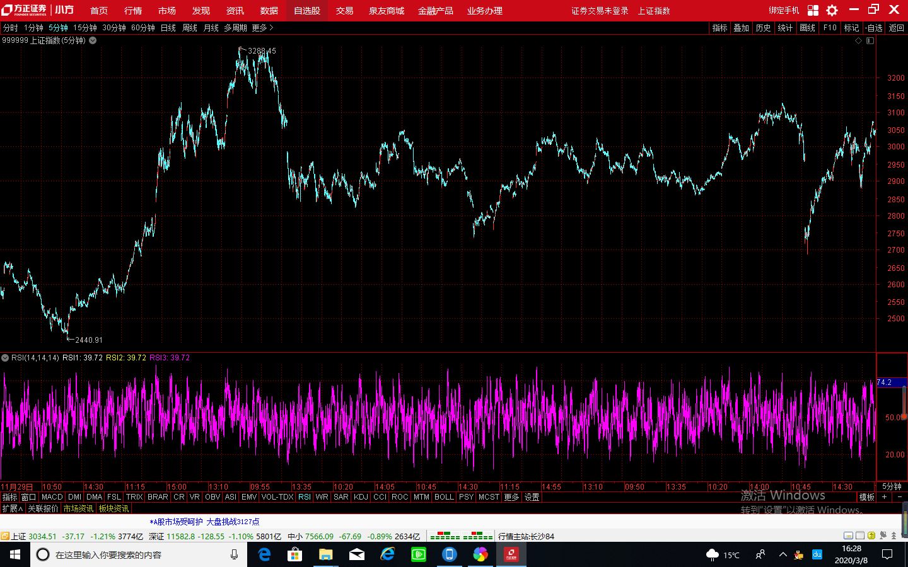Open the 金融产品 menu
The image size is (908, 567).
pos(436,11)
